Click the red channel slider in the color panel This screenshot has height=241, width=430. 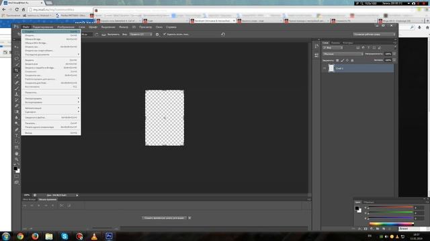[390, 208]
